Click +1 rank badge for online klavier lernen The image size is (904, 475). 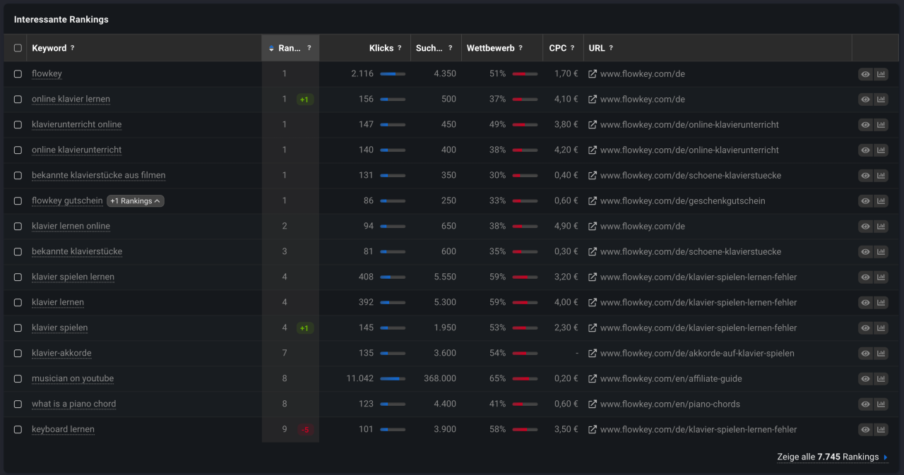pos(304,100)
